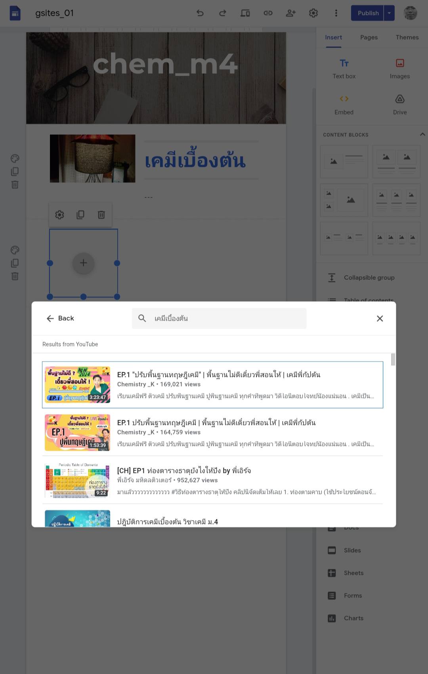This screenshot has height=674, width=428.
Task: Select the 3:23:47 EP.1 video result
Action: coord(212,385)
